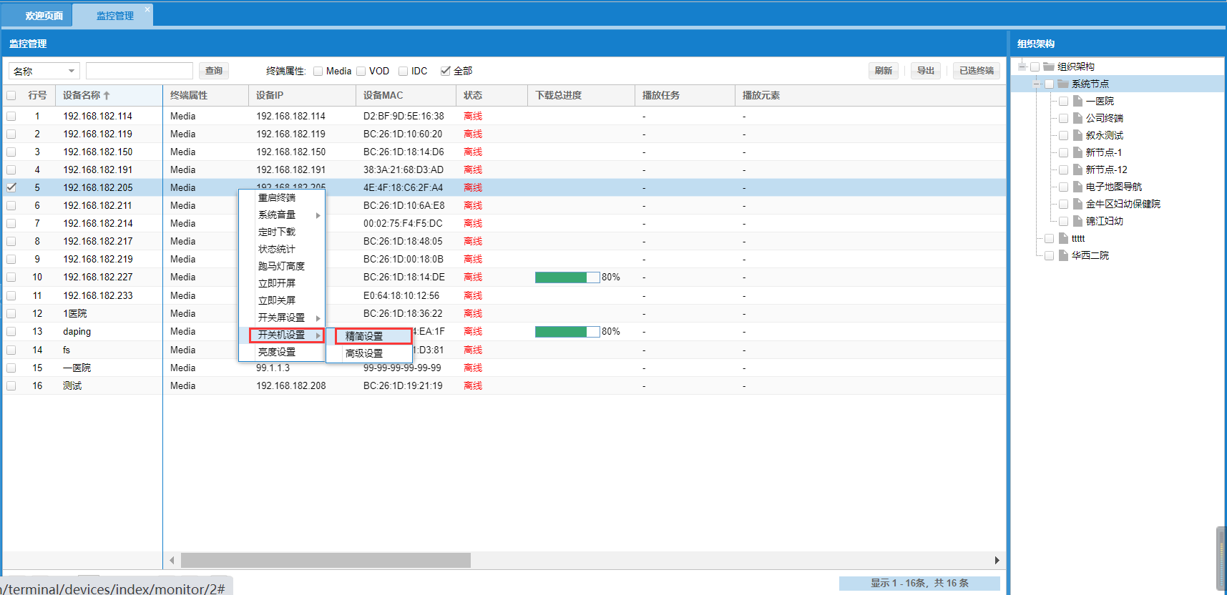The height and width of the screenshot is (595, 1227).
Task: Click the 80% download progress bar for daping
Action: click(567, 332)
